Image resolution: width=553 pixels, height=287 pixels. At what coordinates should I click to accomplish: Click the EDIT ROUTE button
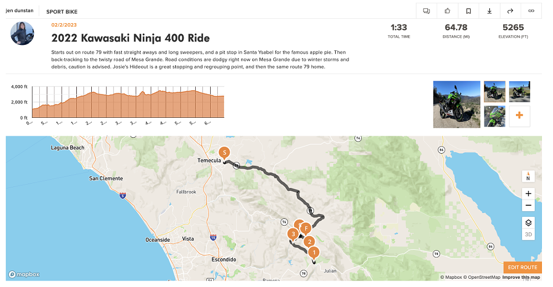tap(523, 268)
